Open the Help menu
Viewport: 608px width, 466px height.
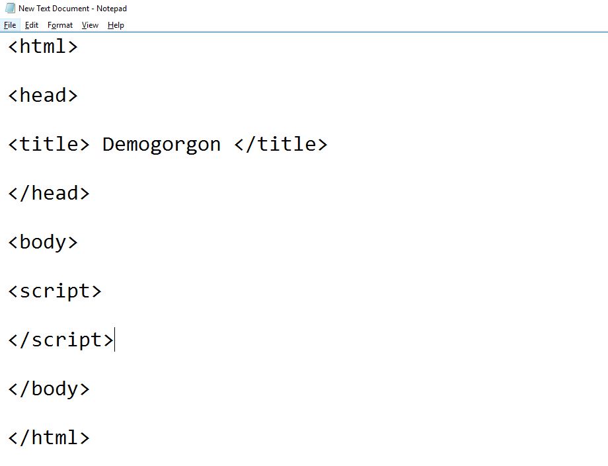(x=116, y=25)
